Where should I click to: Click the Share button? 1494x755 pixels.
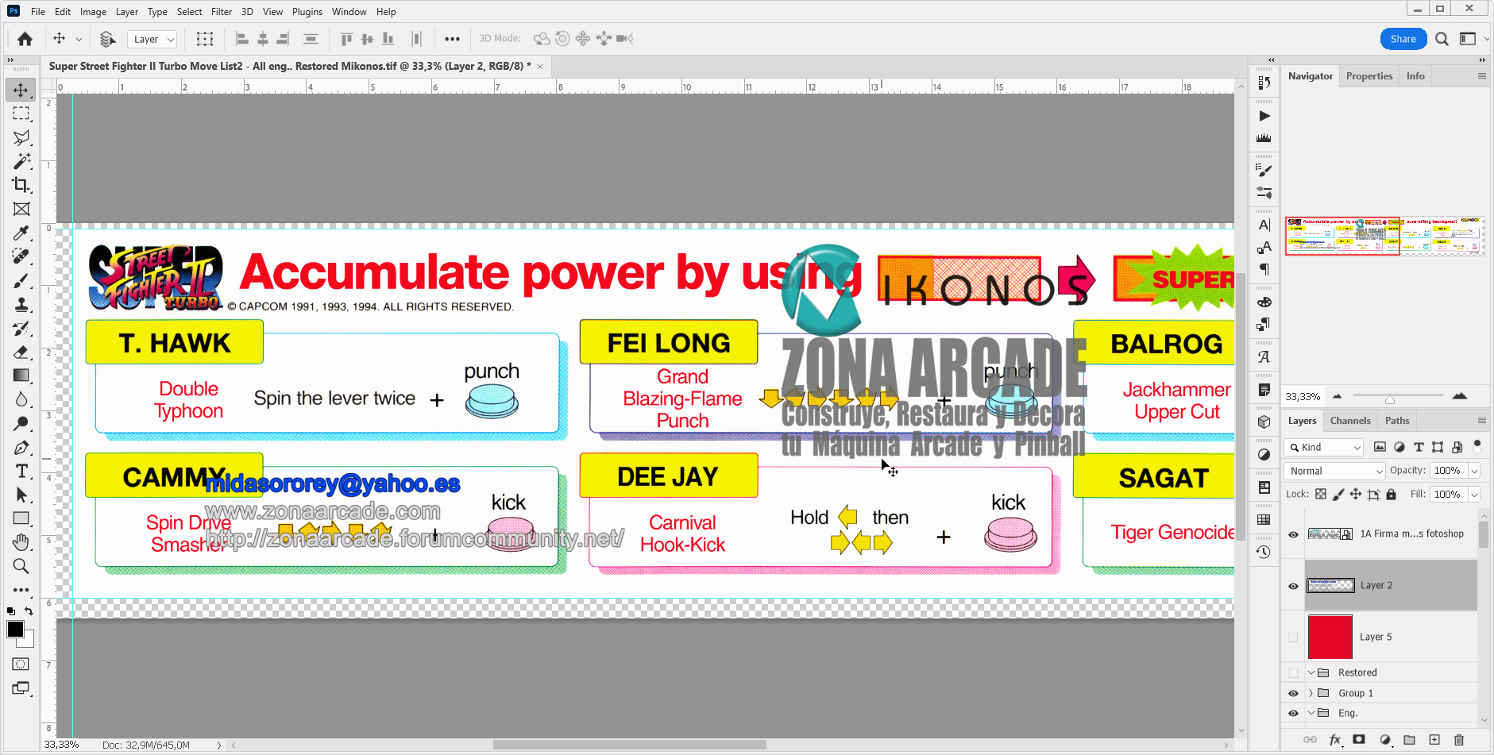(x=1403, y=39)
